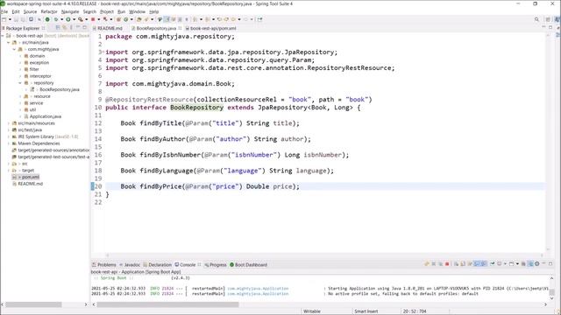Collapse the imports fold marker at line 3

103,52
